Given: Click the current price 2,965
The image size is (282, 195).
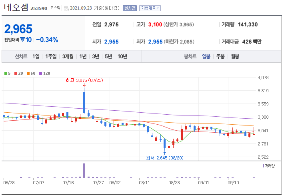Looking at the screenshot, I should click(18, 29).
